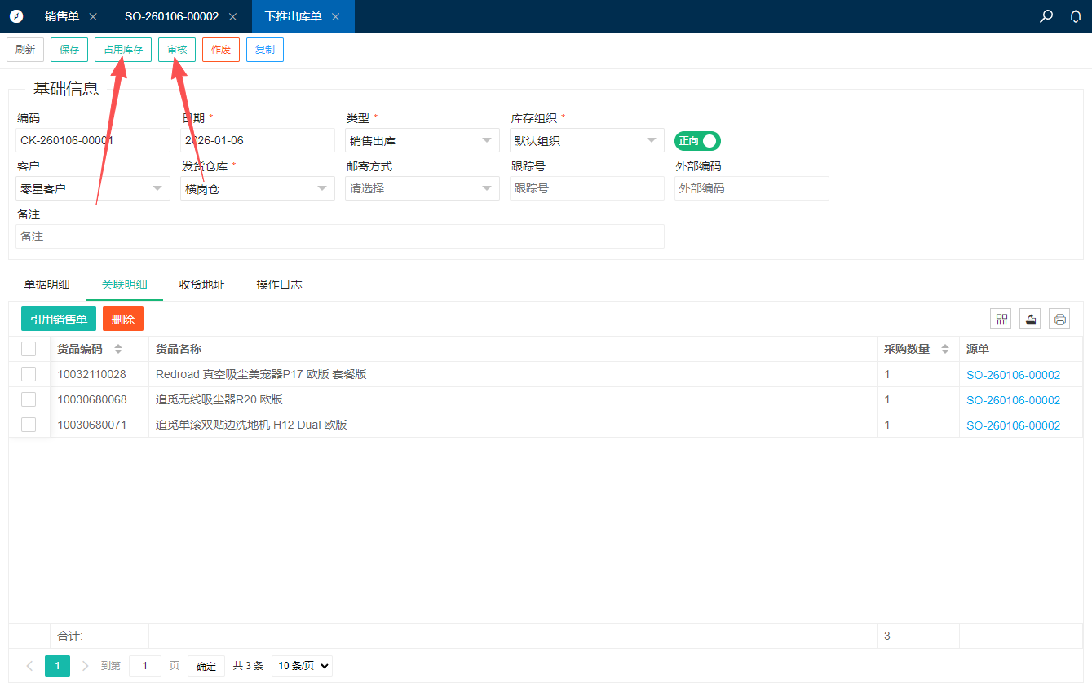
Task: Tick the select-all checkbox in the table header
Action: click(29, 349)
